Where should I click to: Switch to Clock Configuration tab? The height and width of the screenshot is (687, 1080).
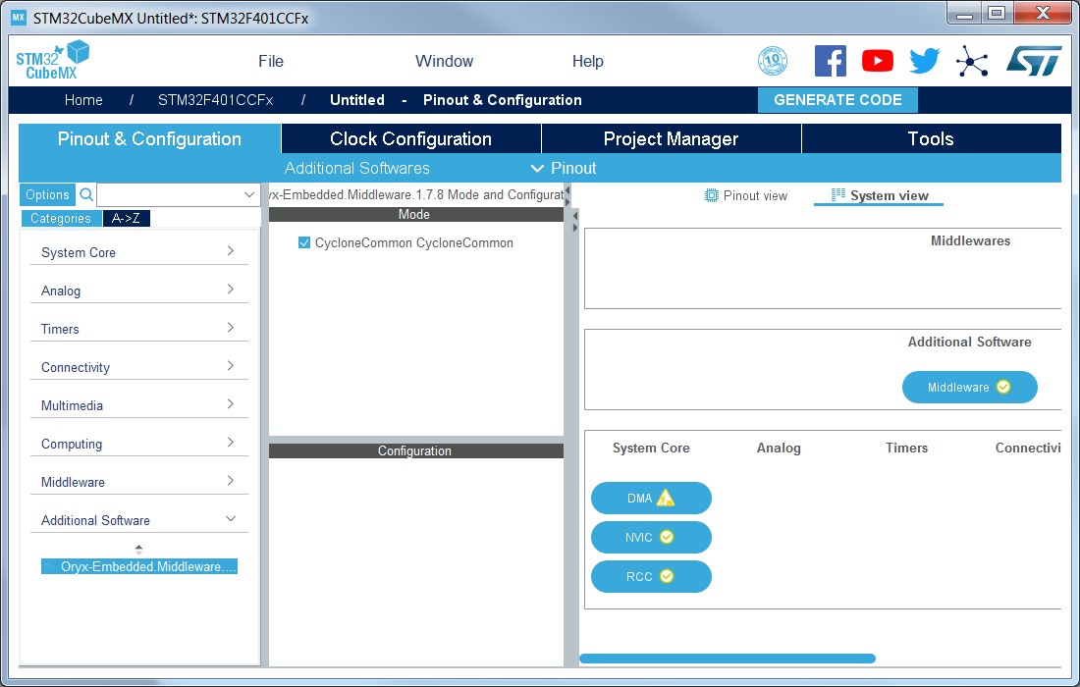pos(411,138)
